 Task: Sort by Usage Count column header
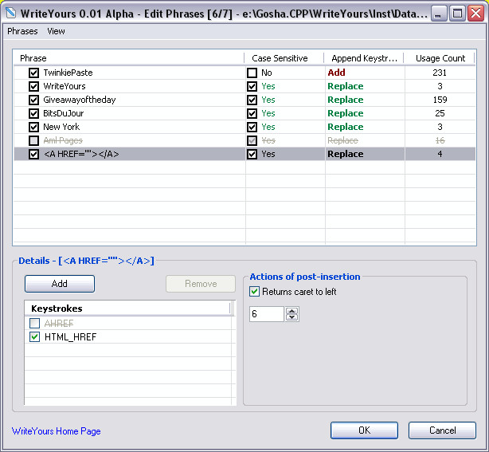point(440,58)
